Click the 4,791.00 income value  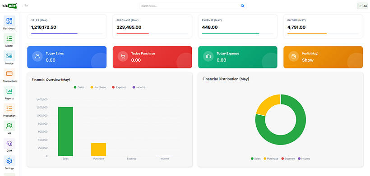[x=296, y=27]
